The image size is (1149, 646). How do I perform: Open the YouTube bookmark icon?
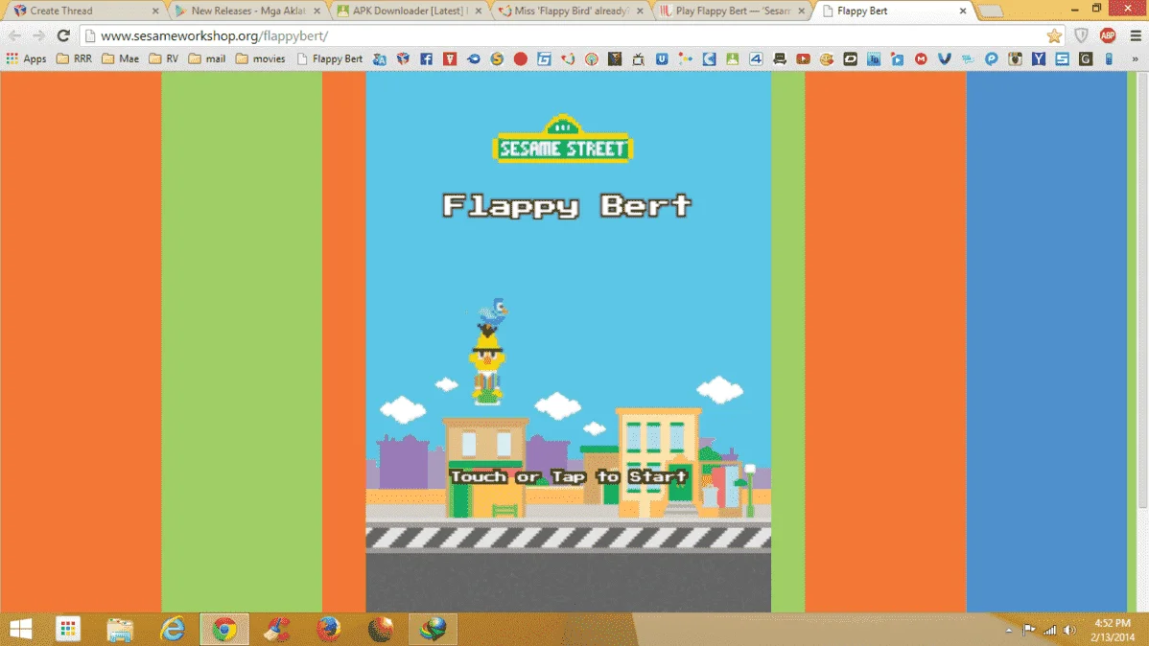click(803, 58)
